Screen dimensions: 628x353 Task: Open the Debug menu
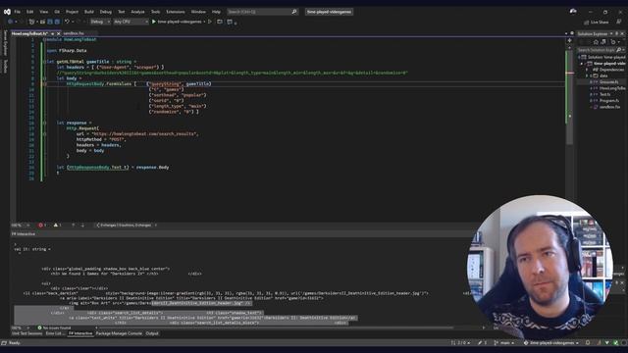(106, 12)
